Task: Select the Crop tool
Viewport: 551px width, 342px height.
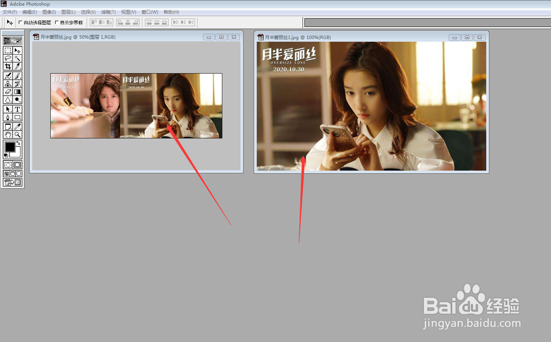Action: 8,66
